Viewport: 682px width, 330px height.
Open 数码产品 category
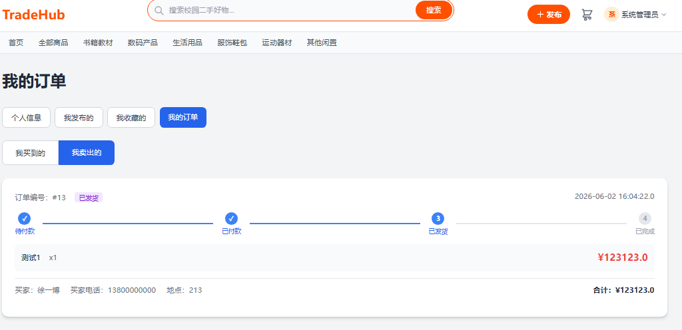[x=143, y=43]
